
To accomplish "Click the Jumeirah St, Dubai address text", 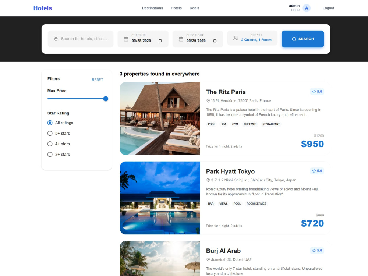I will click(x=231, y=259).
